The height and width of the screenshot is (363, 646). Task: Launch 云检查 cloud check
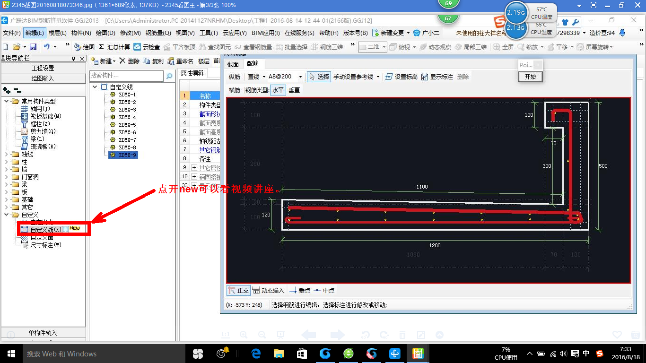147,47
